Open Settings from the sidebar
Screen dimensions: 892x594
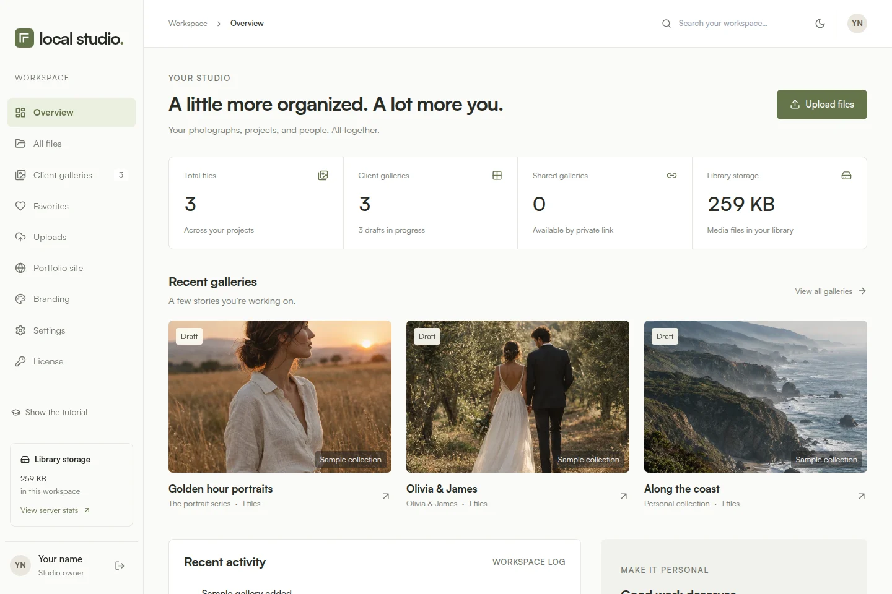point(72,330)
